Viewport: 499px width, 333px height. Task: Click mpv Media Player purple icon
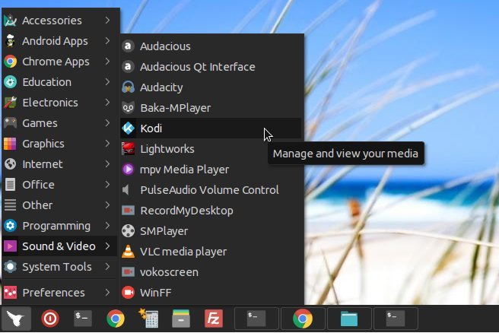click(x=128, y=170)
